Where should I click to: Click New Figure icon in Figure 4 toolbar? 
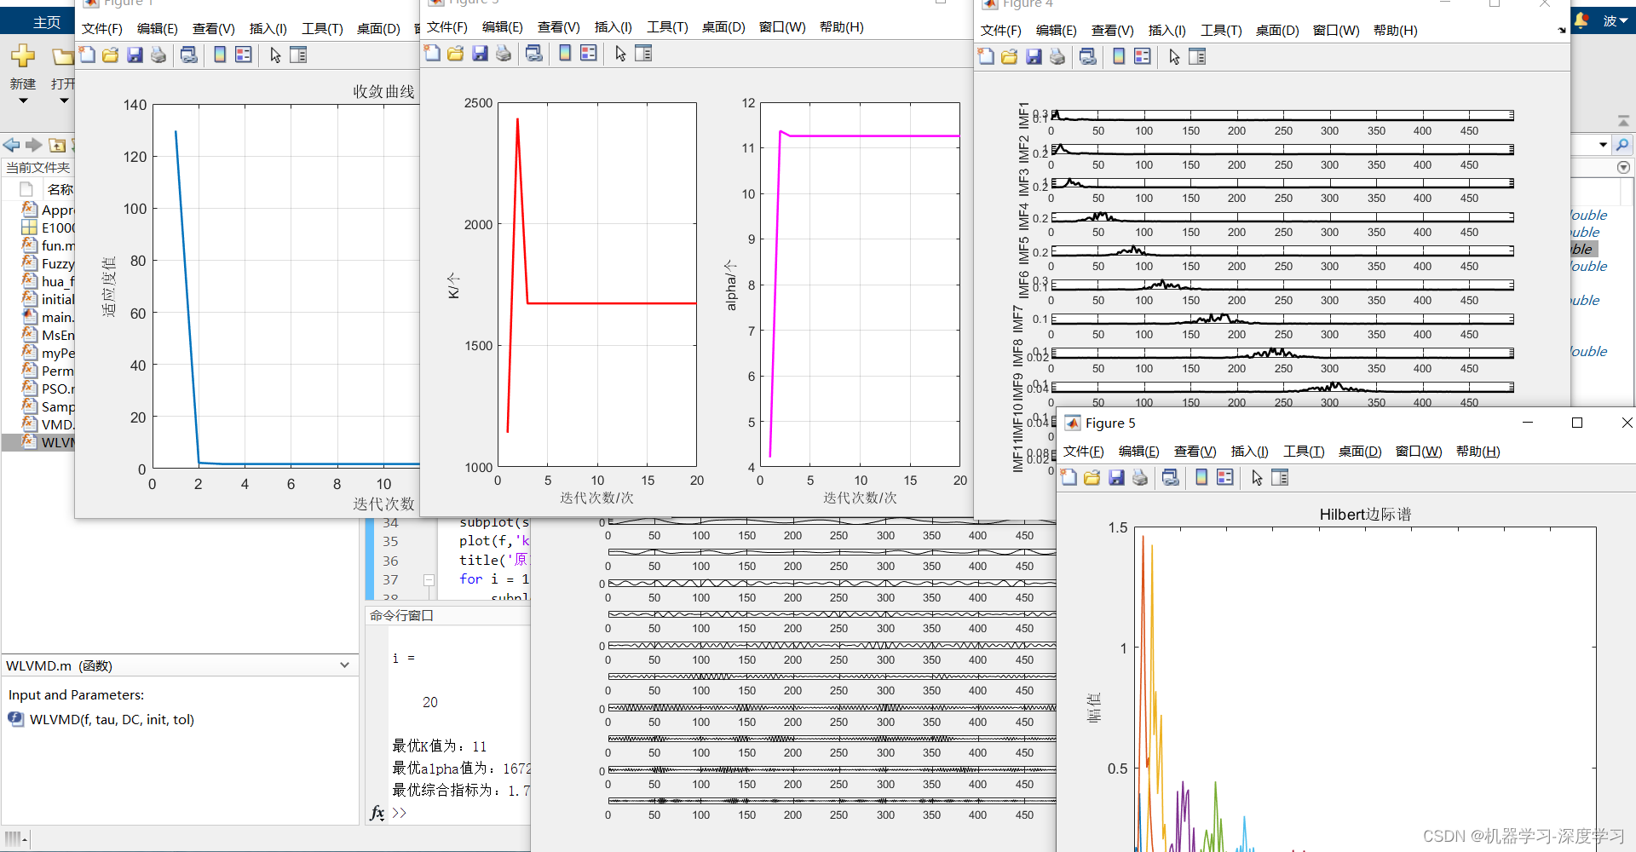[986, 56]
